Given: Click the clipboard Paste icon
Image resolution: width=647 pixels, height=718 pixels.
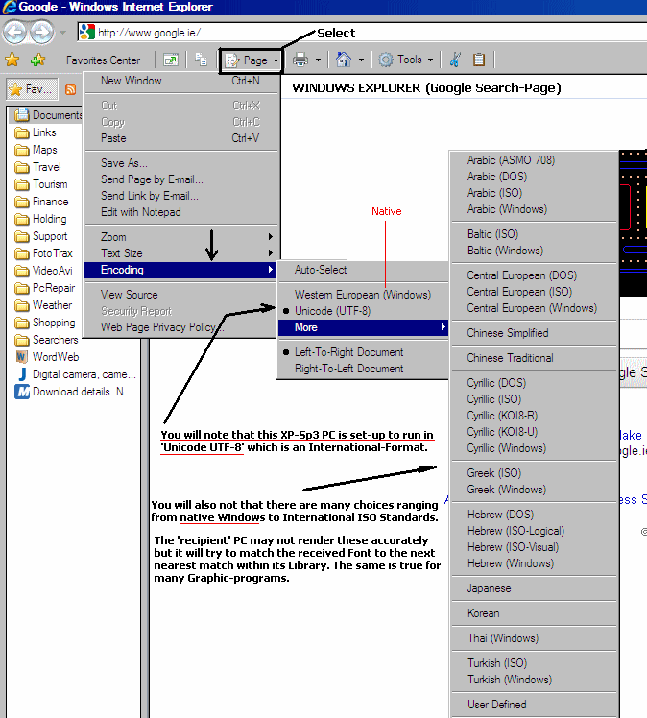Looking at the screenshot, I should pyautogui.click(x=478, y=60).
